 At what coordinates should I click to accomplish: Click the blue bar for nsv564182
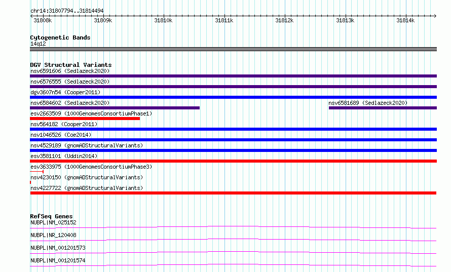coord(233,129)
